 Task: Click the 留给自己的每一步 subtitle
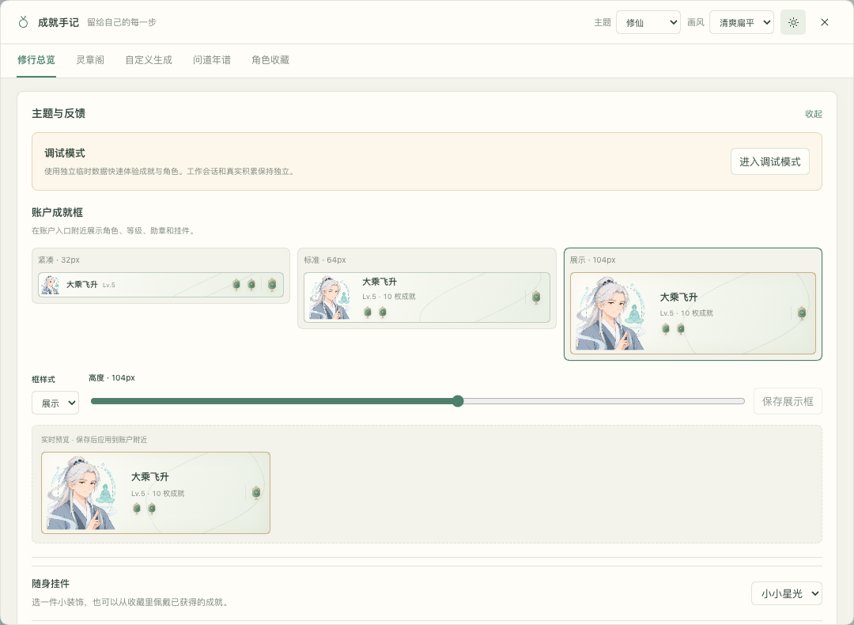click(122, 22)
